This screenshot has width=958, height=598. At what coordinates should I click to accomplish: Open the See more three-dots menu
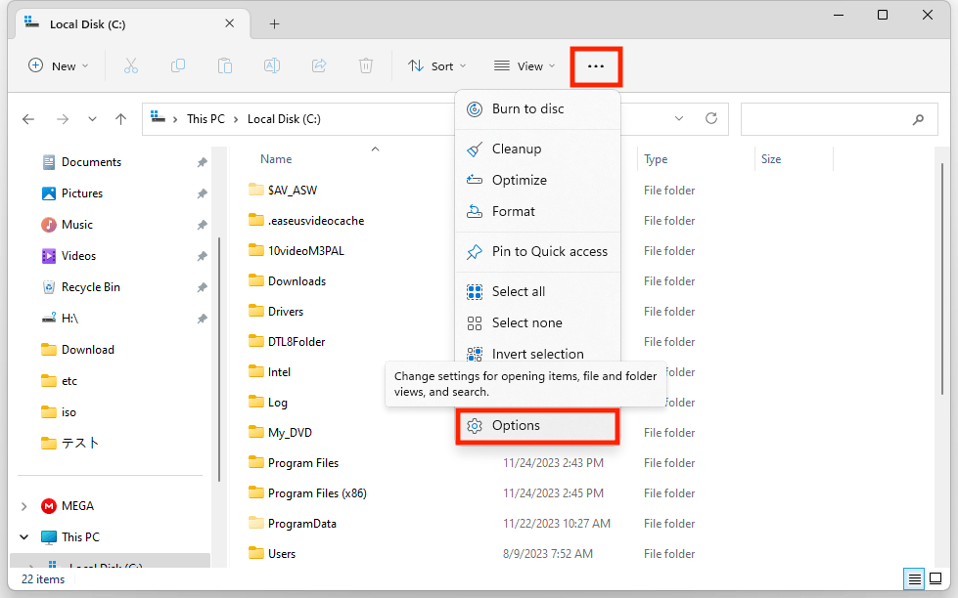(x=596, y=66)
